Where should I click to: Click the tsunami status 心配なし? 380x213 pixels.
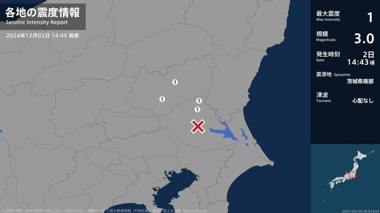tap(363, 100)
